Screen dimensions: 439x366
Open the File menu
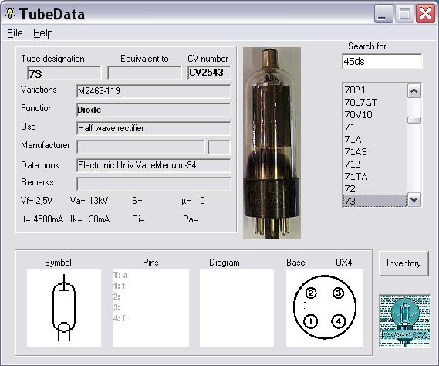pyautogui.click(x=15, y=33)
